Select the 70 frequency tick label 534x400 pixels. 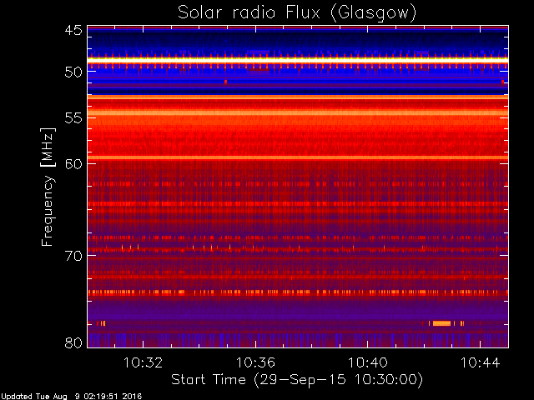[73, 256]
